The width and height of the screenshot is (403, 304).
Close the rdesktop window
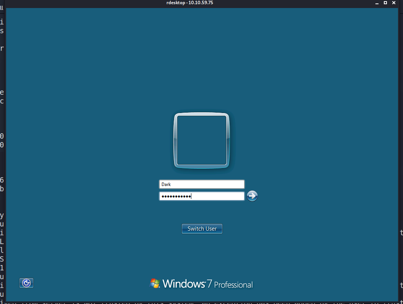394,3
